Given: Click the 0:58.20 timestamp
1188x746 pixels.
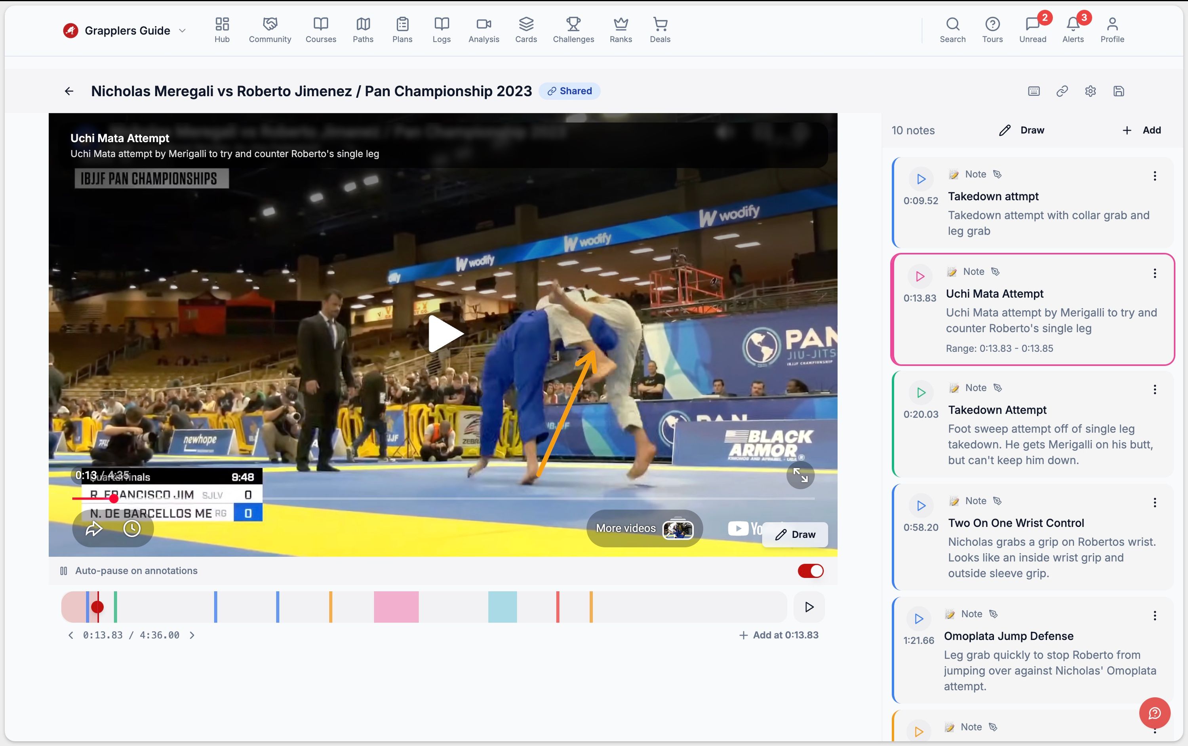Looking at the screenshot, I should coord(921,527).
